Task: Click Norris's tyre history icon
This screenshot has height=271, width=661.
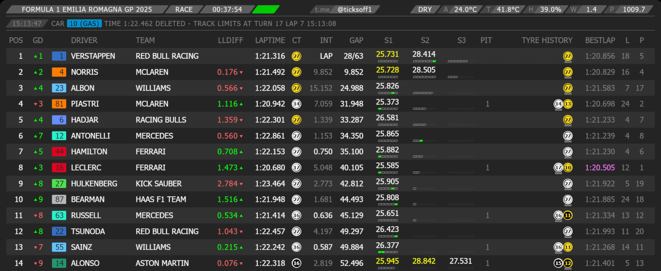Action: (x=568, y=72)
